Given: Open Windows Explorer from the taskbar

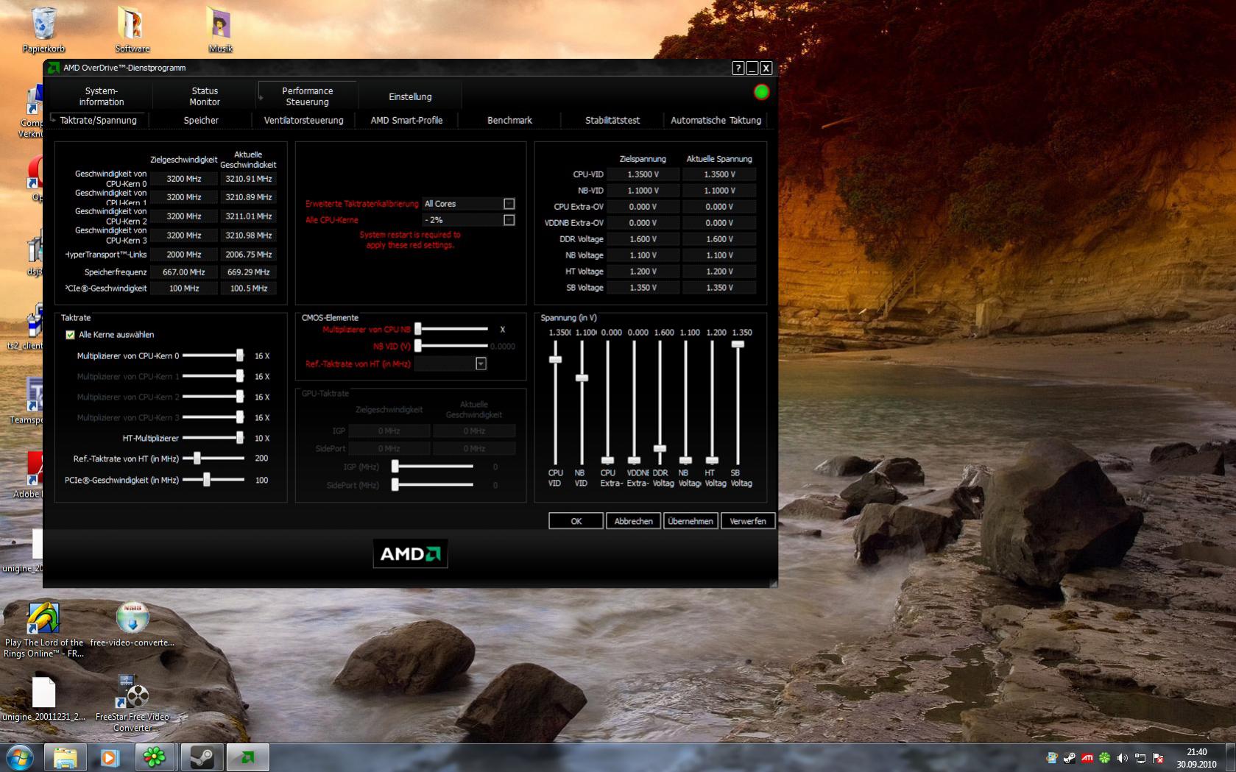Looking at the screenshot, I should coord(66,757).
